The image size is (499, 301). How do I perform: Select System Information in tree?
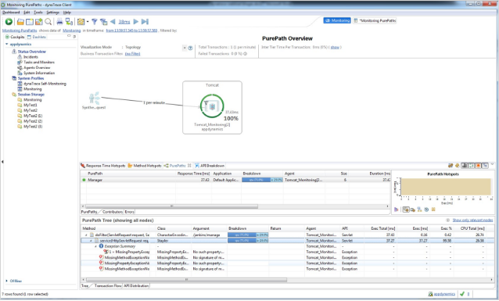[39, 73]
